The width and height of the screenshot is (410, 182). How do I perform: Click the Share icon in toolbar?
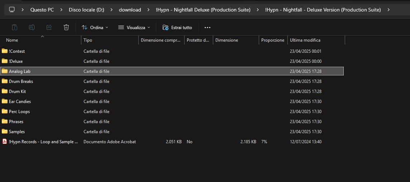click(49, 27)
